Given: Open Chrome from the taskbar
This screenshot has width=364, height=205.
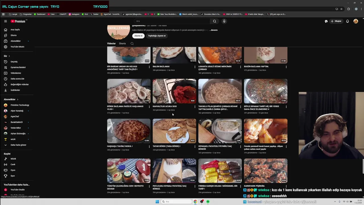Looking at the screenshot, I should pos(195,202).
